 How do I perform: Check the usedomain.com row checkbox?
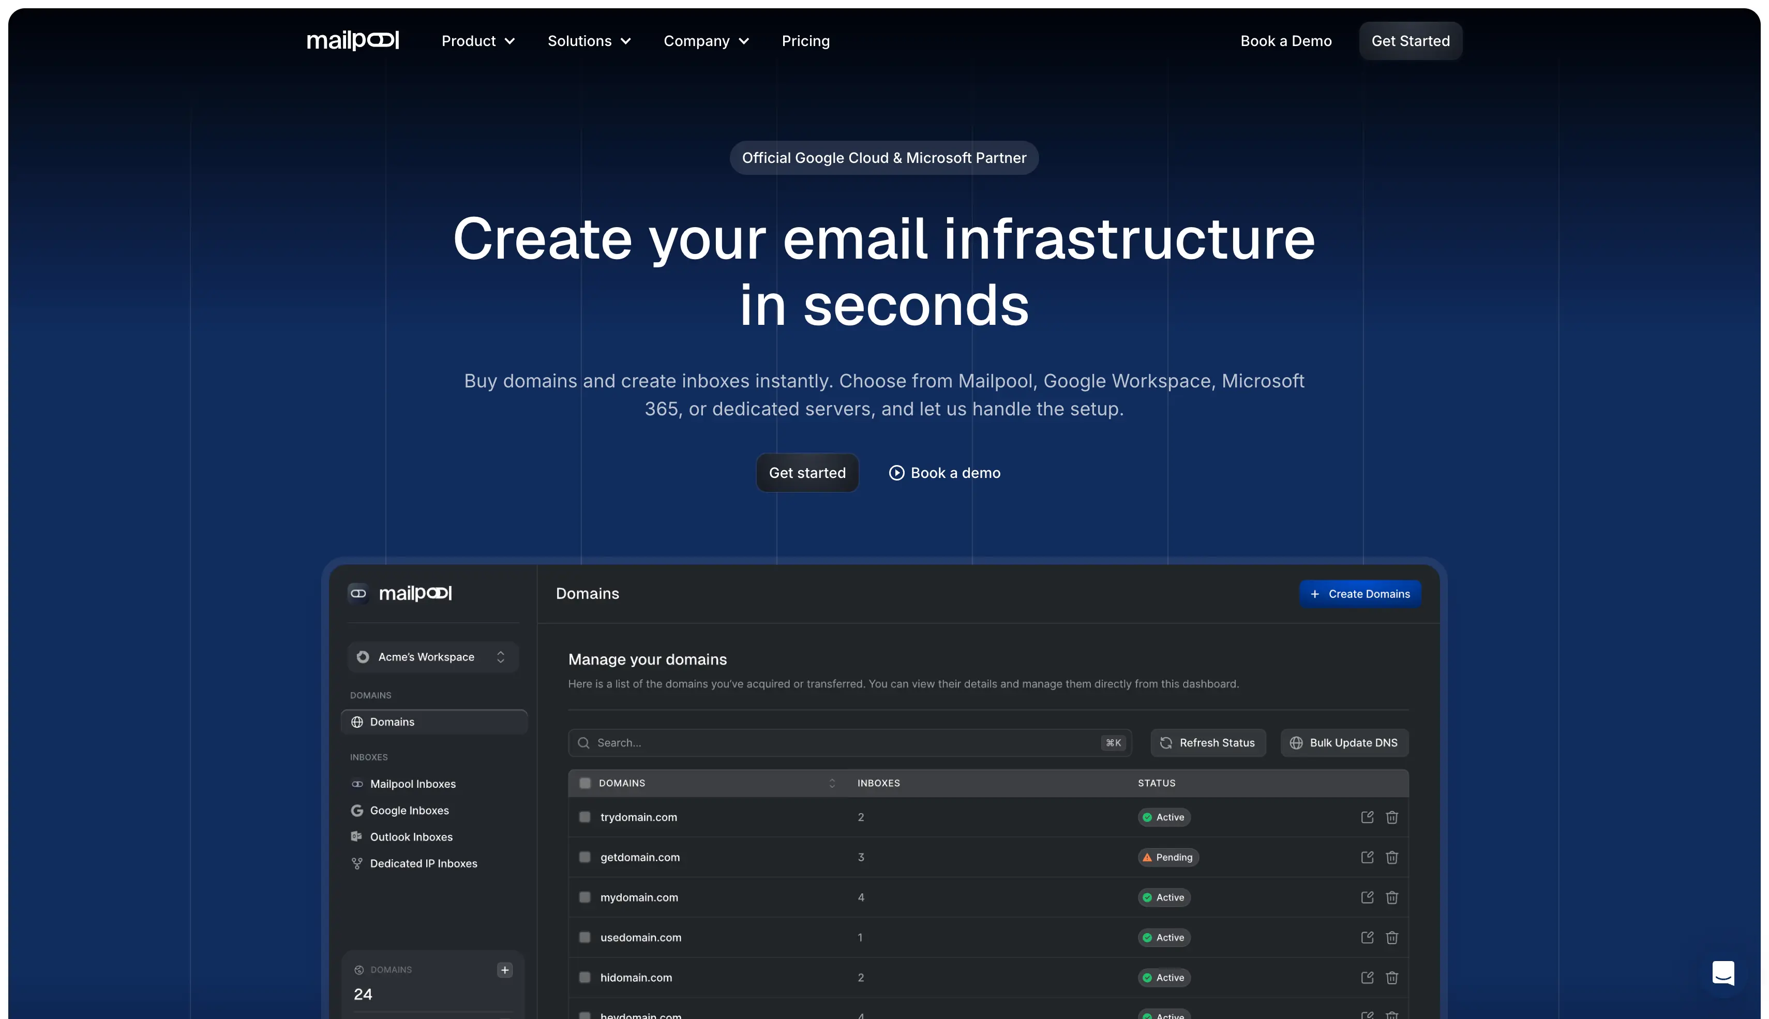pos(585,937)
